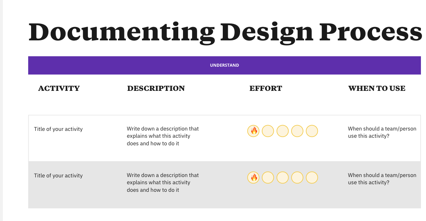Image resolution: width=426 pixels, height=221 pixels.
Task: Click the WHEN TO USE column header
Action: click(x=376, y=88)
